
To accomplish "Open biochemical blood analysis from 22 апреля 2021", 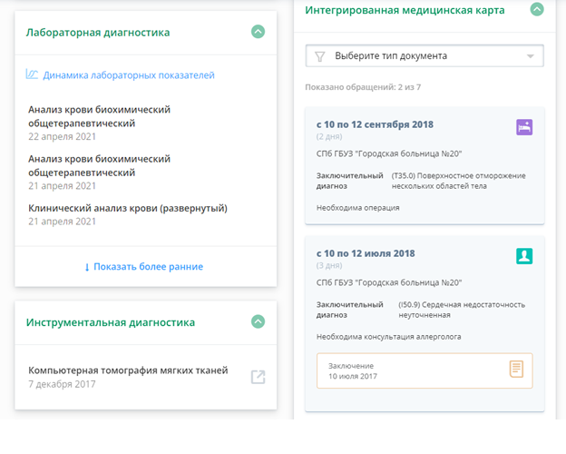I will tap(99, 123).
